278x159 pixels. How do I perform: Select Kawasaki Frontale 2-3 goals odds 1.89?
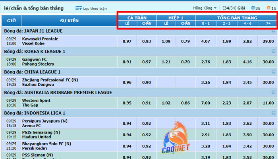tap(227, 41)
